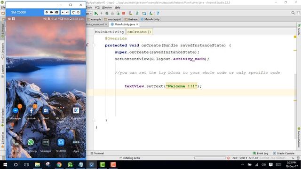Screen dimensions: 301x169
Task: Open File Explorer from the taskbar
Action: [x=38, y=165]
